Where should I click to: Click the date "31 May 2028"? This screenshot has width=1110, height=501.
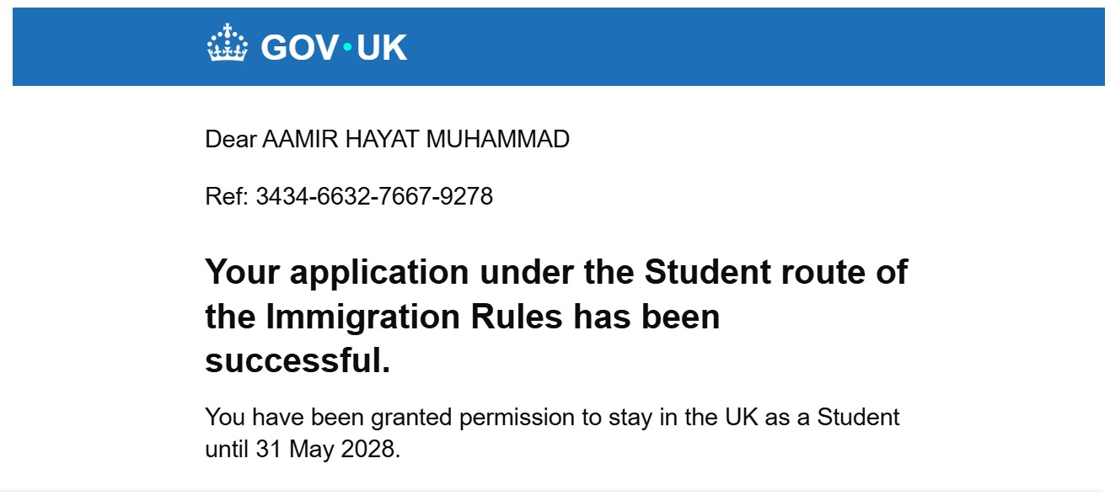click(324, 449)
